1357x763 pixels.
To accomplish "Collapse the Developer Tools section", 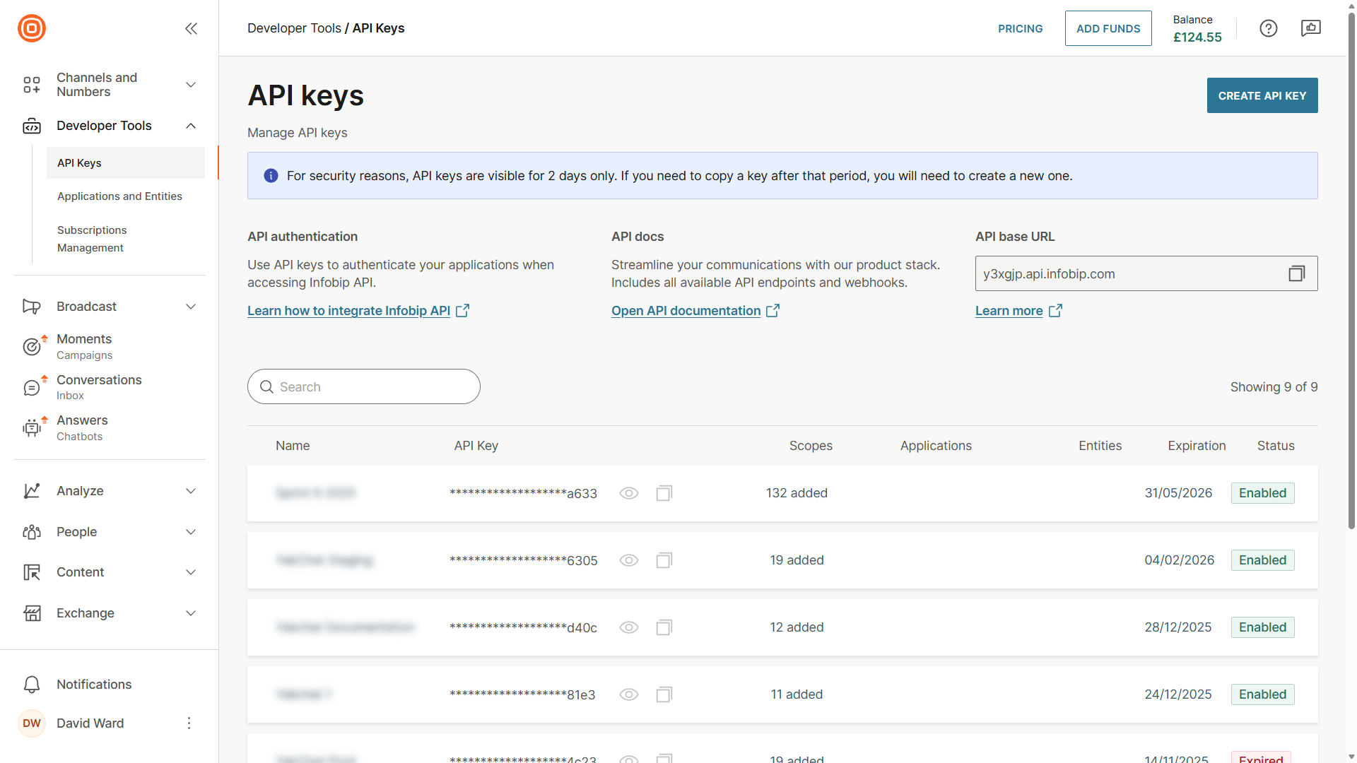I will point(191,126).
